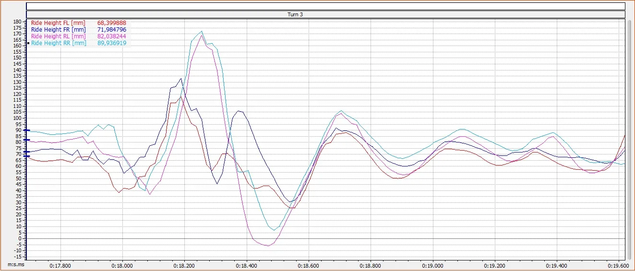
Task: Click the y-axis cursor marker near 90
Action: (x=27, y=130)
